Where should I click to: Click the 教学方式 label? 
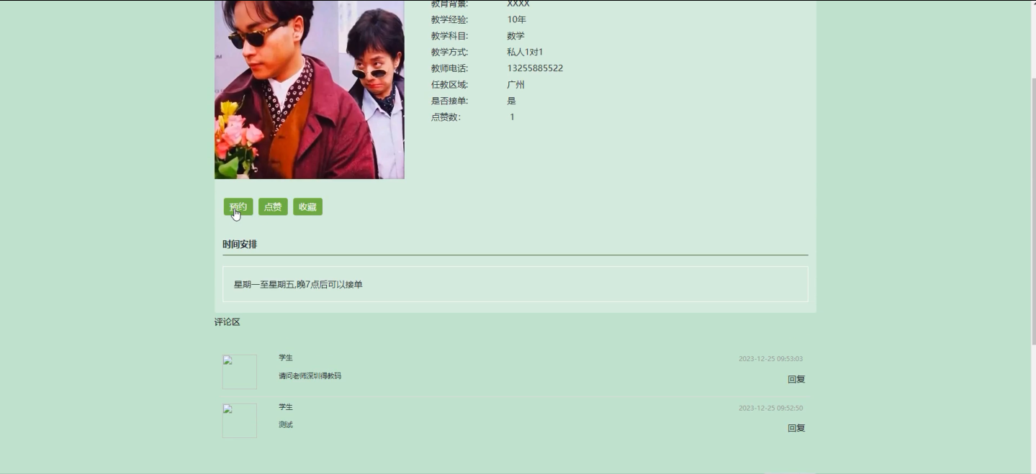449,52
